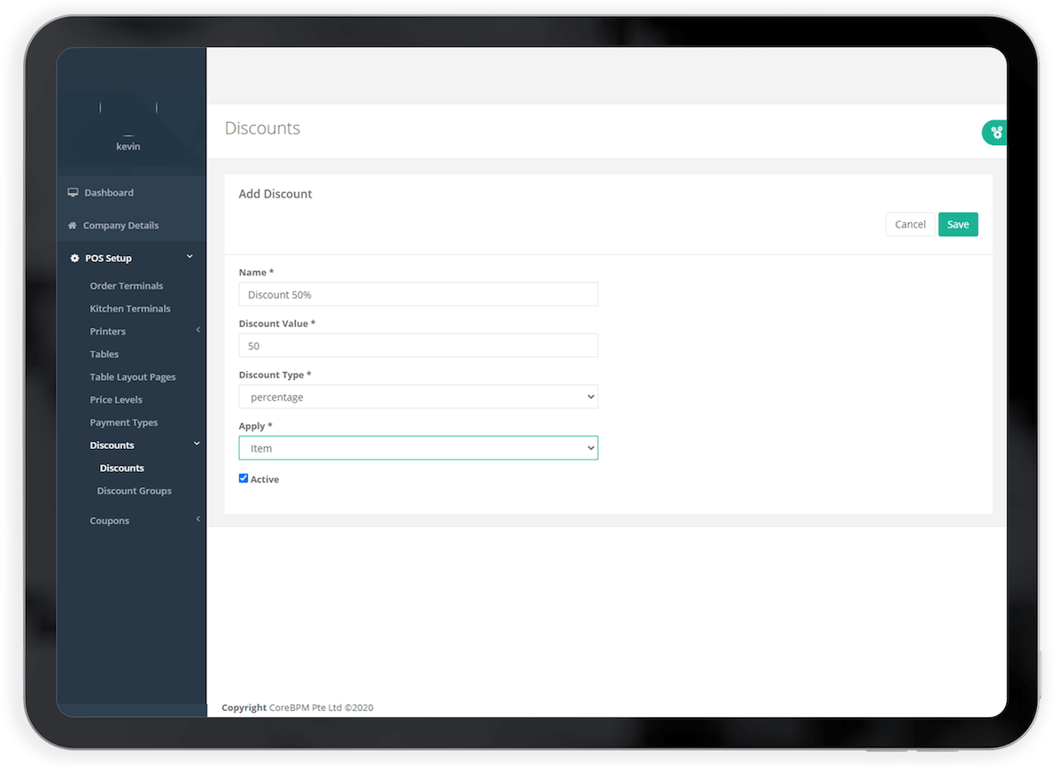The width and height of the screenshot is (1063, 766).
Task: Click the POS Setup gear icon
Action: (74, 259)
